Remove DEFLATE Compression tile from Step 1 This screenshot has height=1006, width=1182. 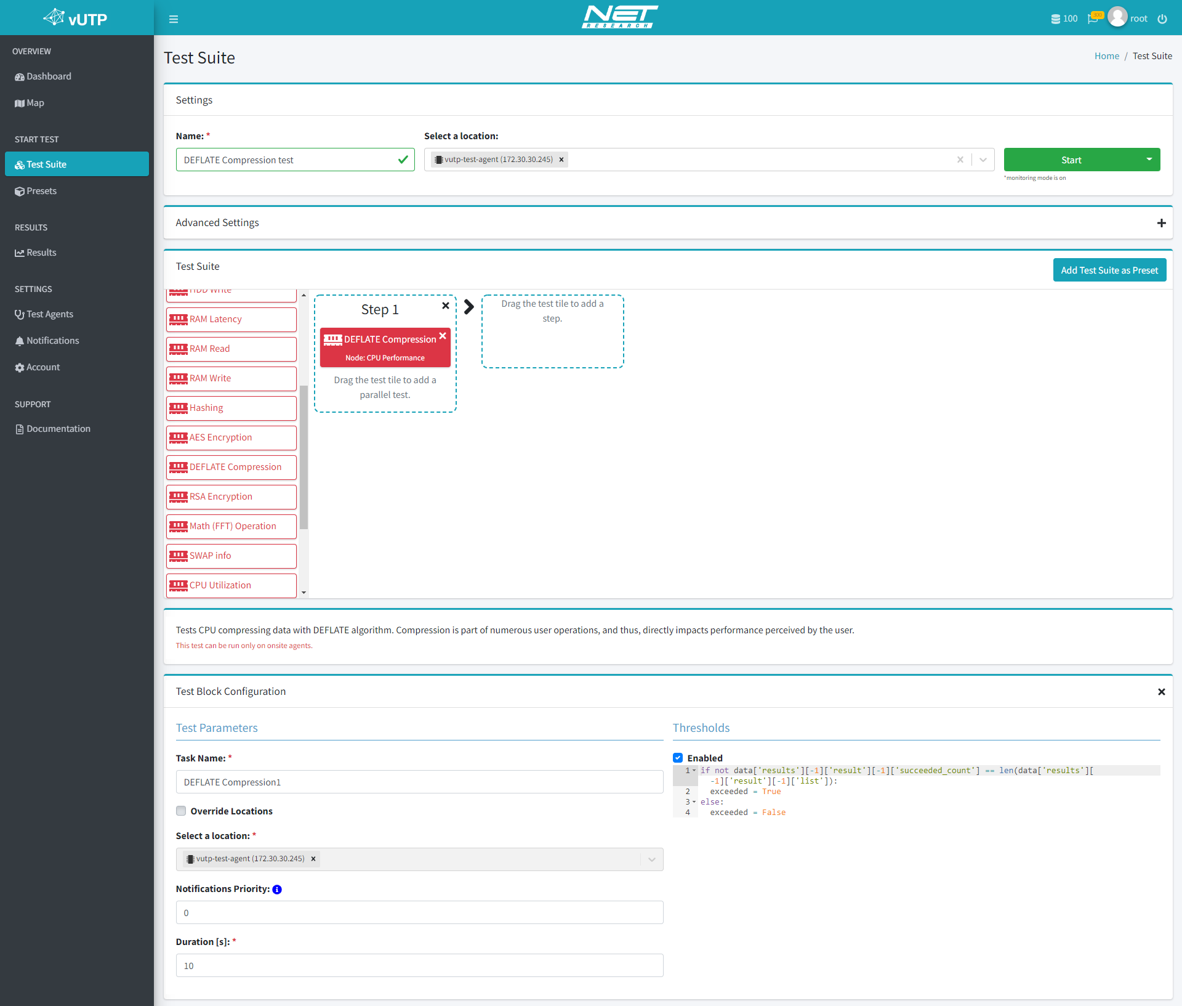(x=443, y=336)
